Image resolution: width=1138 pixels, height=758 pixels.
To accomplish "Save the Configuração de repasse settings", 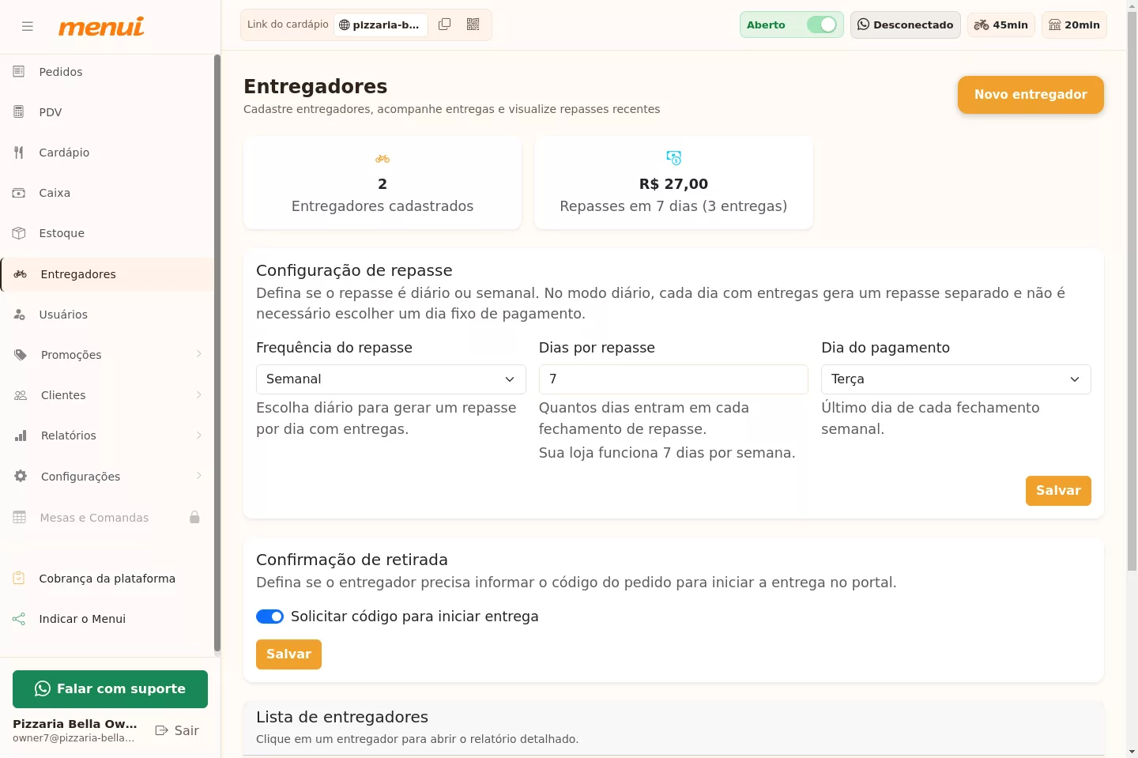I will pyautogui.click(x=1058, y=491).
